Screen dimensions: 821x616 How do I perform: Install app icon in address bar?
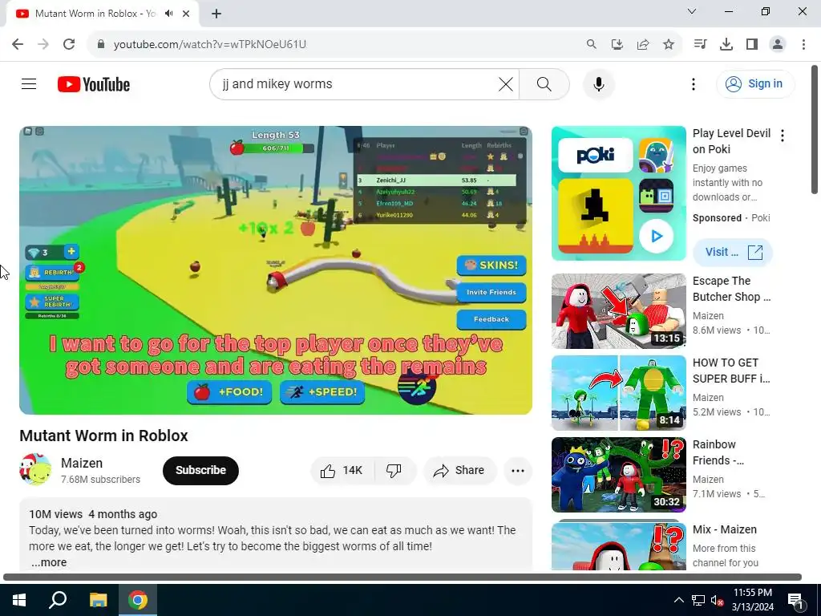tap(617, 44)
